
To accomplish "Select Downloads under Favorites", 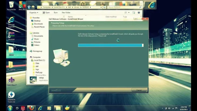I will click(38, 24).
